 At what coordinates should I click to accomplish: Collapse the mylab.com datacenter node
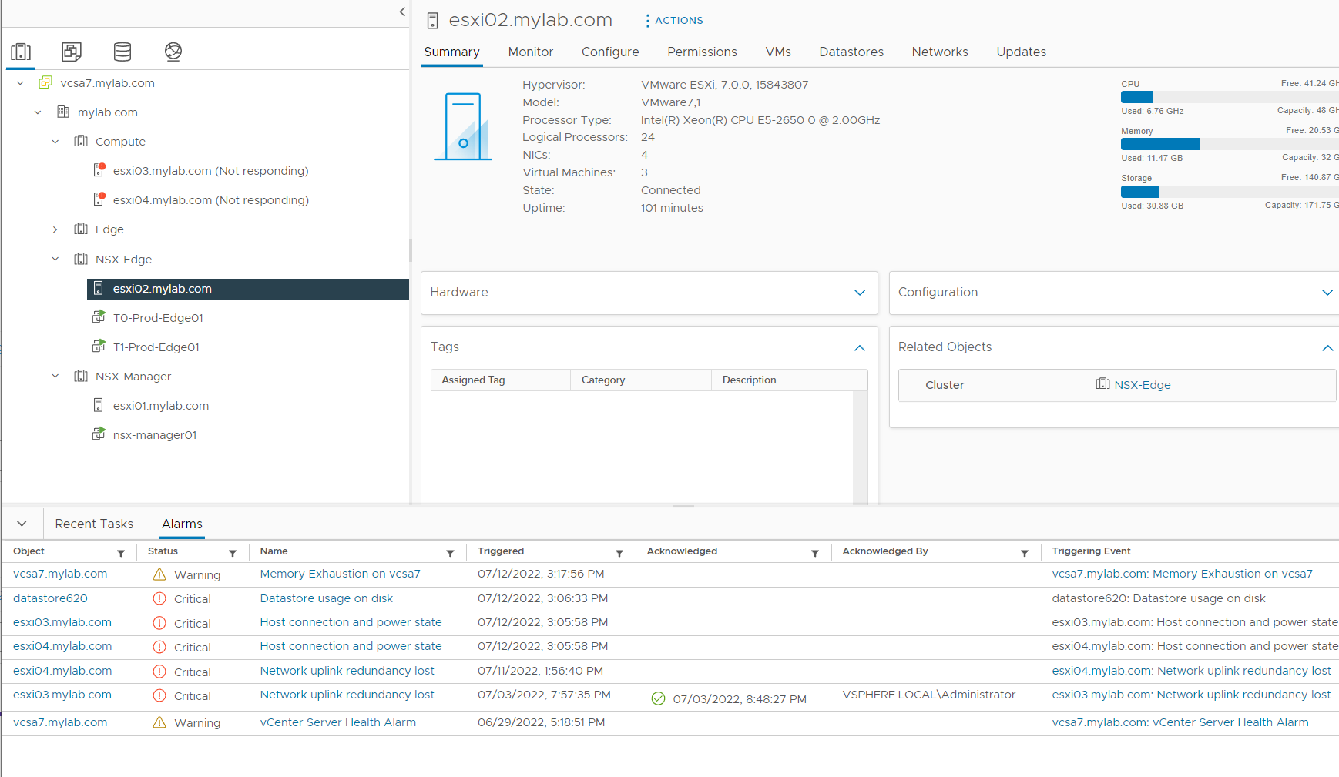38,112
